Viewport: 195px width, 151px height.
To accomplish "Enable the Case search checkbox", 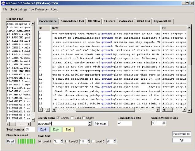I will [72, 118].
